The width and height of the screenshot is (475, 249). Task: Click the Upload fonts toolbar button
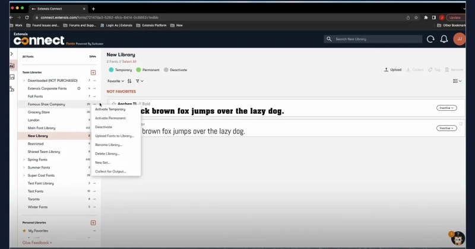tap(393, 69)
